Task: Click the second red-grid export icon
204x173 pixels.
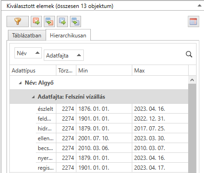Action: point(49,22)
